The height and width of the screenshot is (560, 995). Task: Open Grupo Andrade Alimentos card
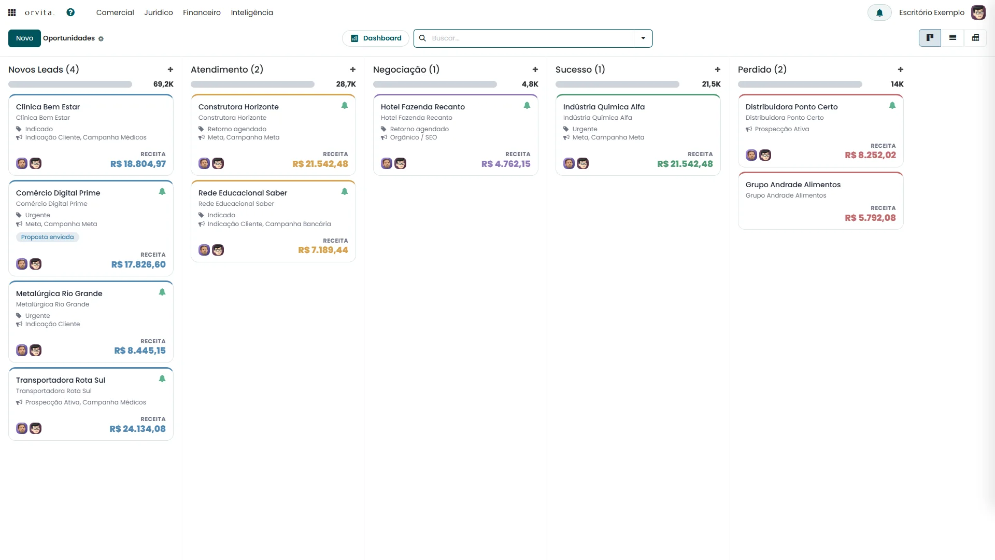(x=820, y=201)
